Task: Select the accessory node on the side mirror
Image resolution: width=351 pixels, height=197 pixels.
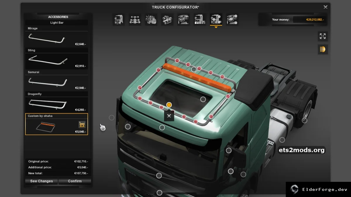Action: (x=229, y=150)
